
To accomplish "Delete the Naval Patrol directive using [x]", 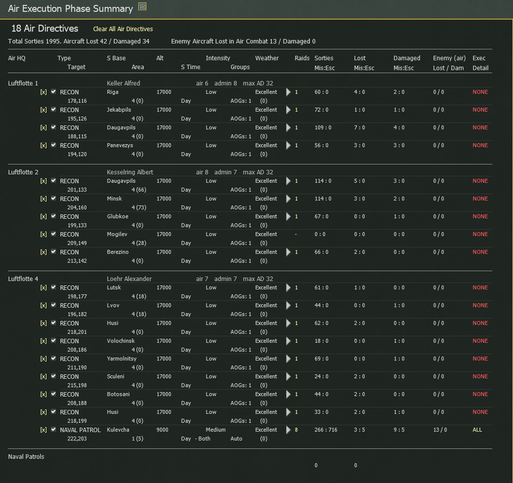I will click(43, 430).
